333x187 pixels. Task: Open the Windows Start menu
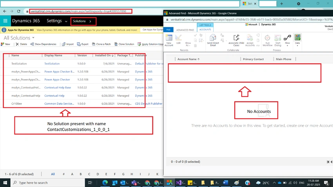click(x=5, y=183)
